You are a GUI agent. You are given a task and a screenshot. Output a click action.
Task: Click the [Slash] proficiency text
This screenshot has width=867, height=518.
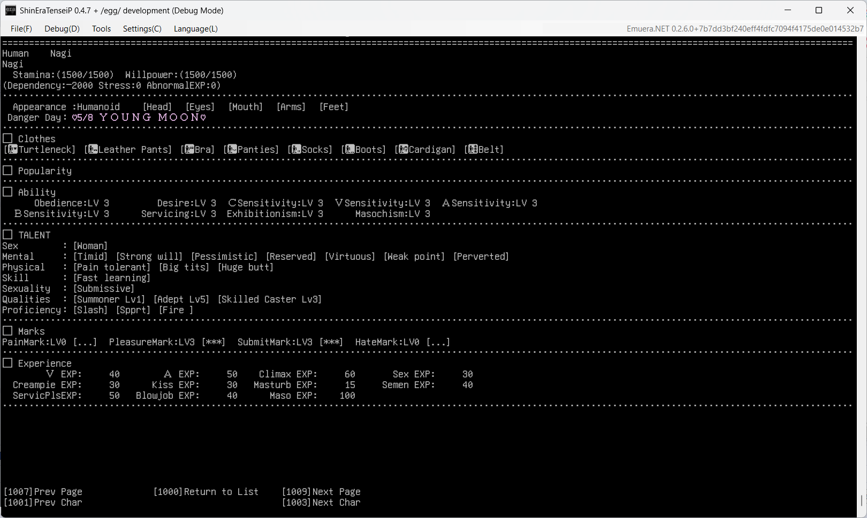coord(90,310)
